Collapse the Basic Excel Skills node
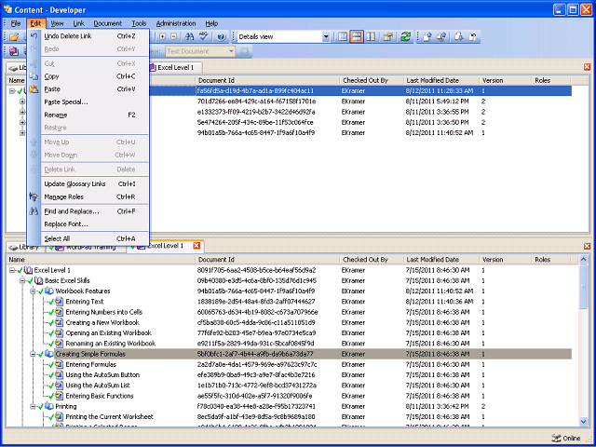Viewport: 596px width, 447px height. tap(22, 281)
